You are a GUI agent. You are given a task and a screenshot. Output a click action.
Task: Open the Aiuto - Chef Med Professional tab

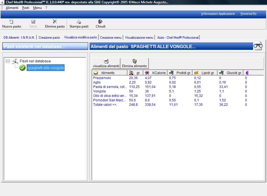pyautogui.click(x=178, y=38)
